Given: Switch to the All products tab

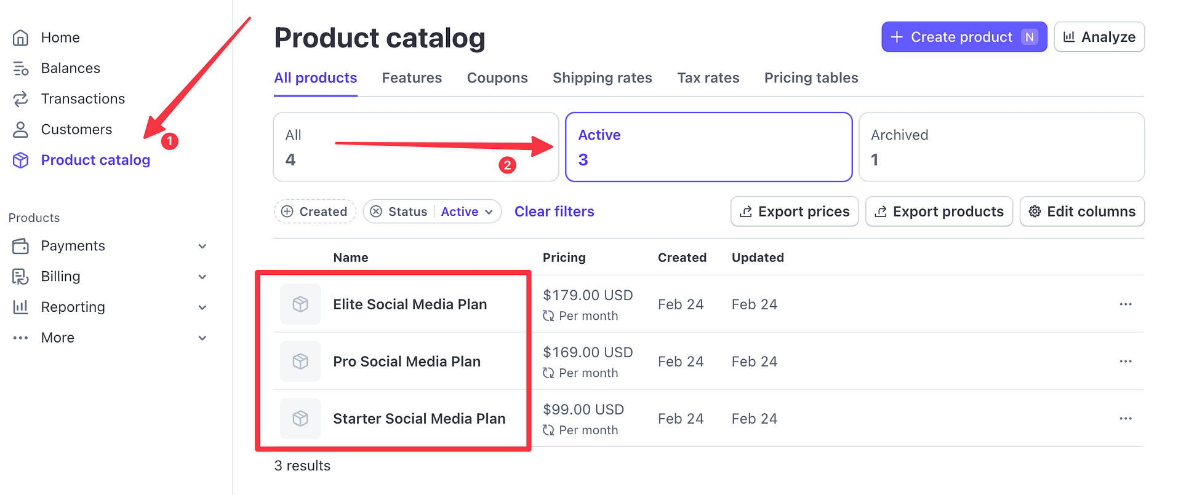Looking at the screenshot, I should click(x=316, y=78).
